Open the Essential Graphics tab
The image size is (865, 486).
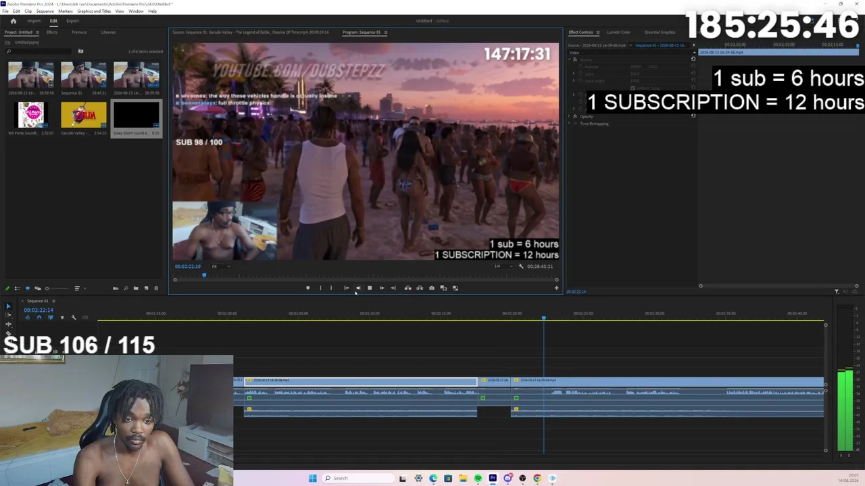point(660,32)
